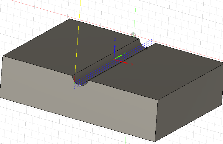
Task: Click the green Y axis arrow
Action: point(118,57)
